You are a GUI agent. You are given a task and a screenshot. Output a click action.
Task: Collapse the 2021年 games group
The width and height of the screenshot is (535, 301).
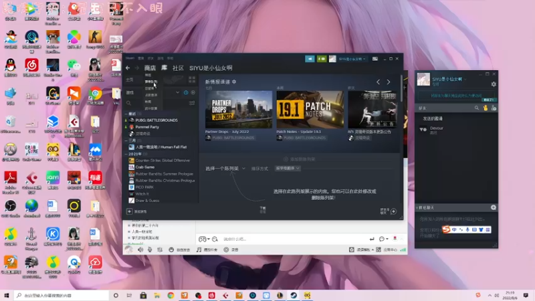click(126, 154)
